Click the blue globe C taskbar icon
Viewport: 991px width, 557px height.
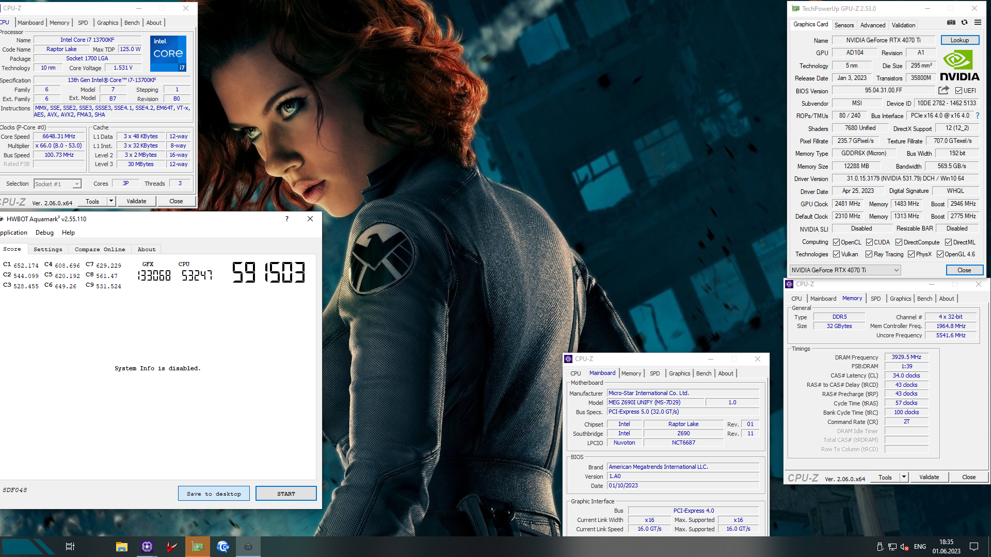point(223,547)
